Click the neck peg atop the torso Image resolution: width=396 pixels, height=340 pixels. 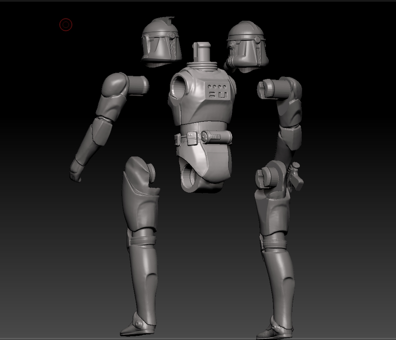pyautogui.click(x=202, y=52)
